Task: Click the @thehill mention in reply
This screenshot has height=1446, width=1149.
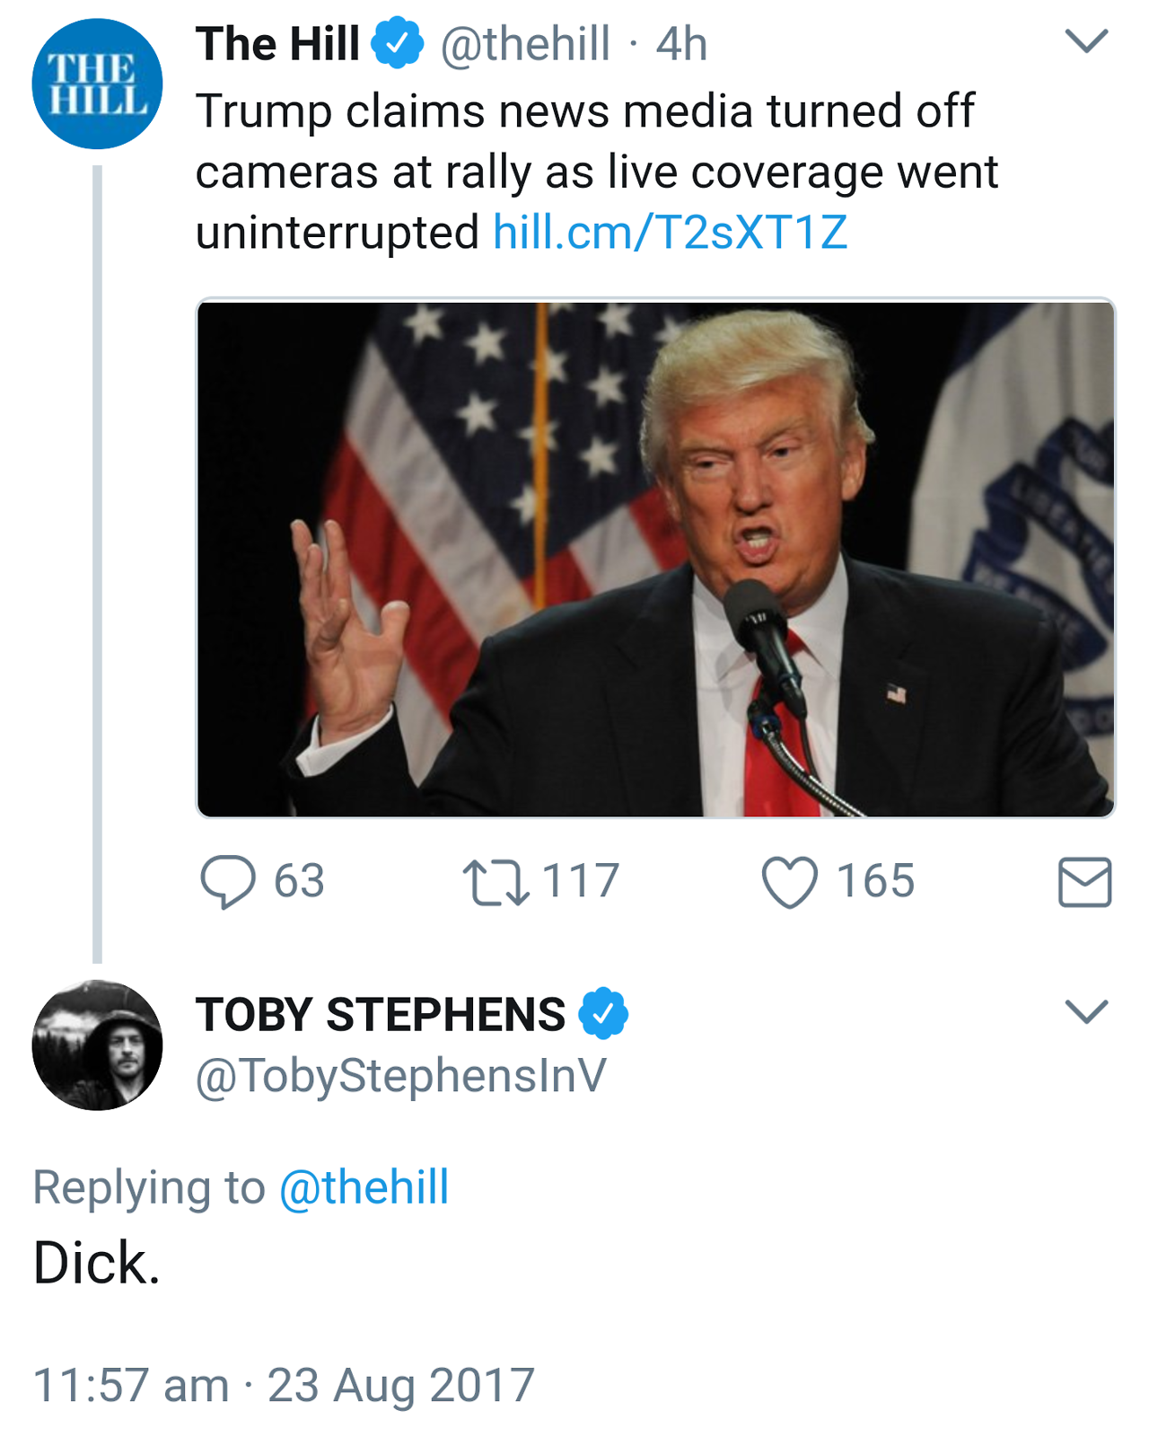Action: click(364, 1187)
